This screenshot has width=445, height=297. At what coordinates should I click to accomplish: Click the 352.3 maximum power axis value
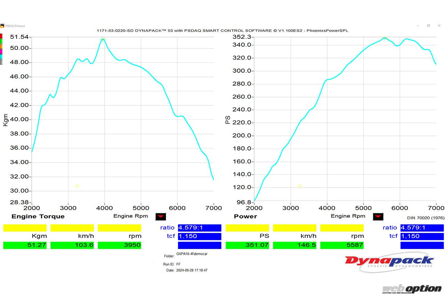(242, 37)
